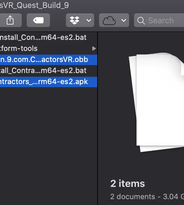This screenshot has width=184, height=205.
Task: Click the iCloud cloud icon
Action: [x=109, y=21]
